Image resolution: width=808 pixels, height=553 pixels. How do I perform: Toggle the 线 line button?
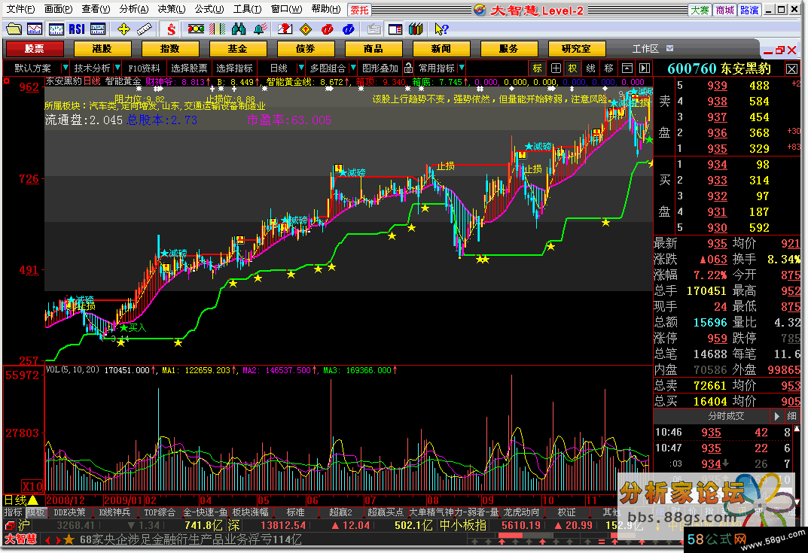(590, 68)
